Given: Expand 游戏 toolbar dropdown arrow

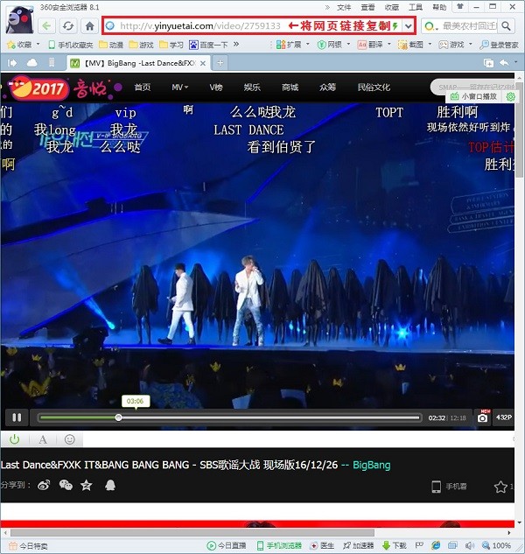Looking at the screenshot, I should [470, 44].
